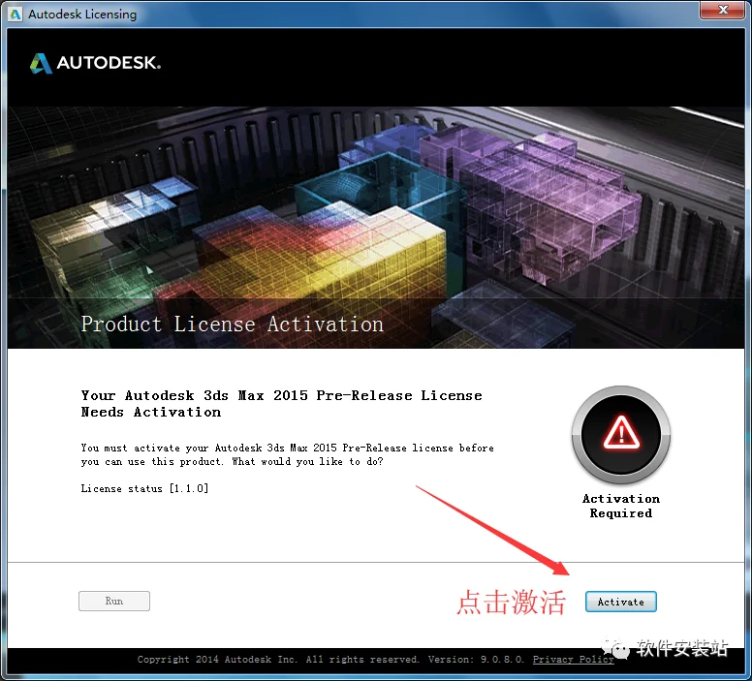Click the License status [1.1.0] text
The image size is (752, 681).
pyautogui.click(x=144, y=488)
